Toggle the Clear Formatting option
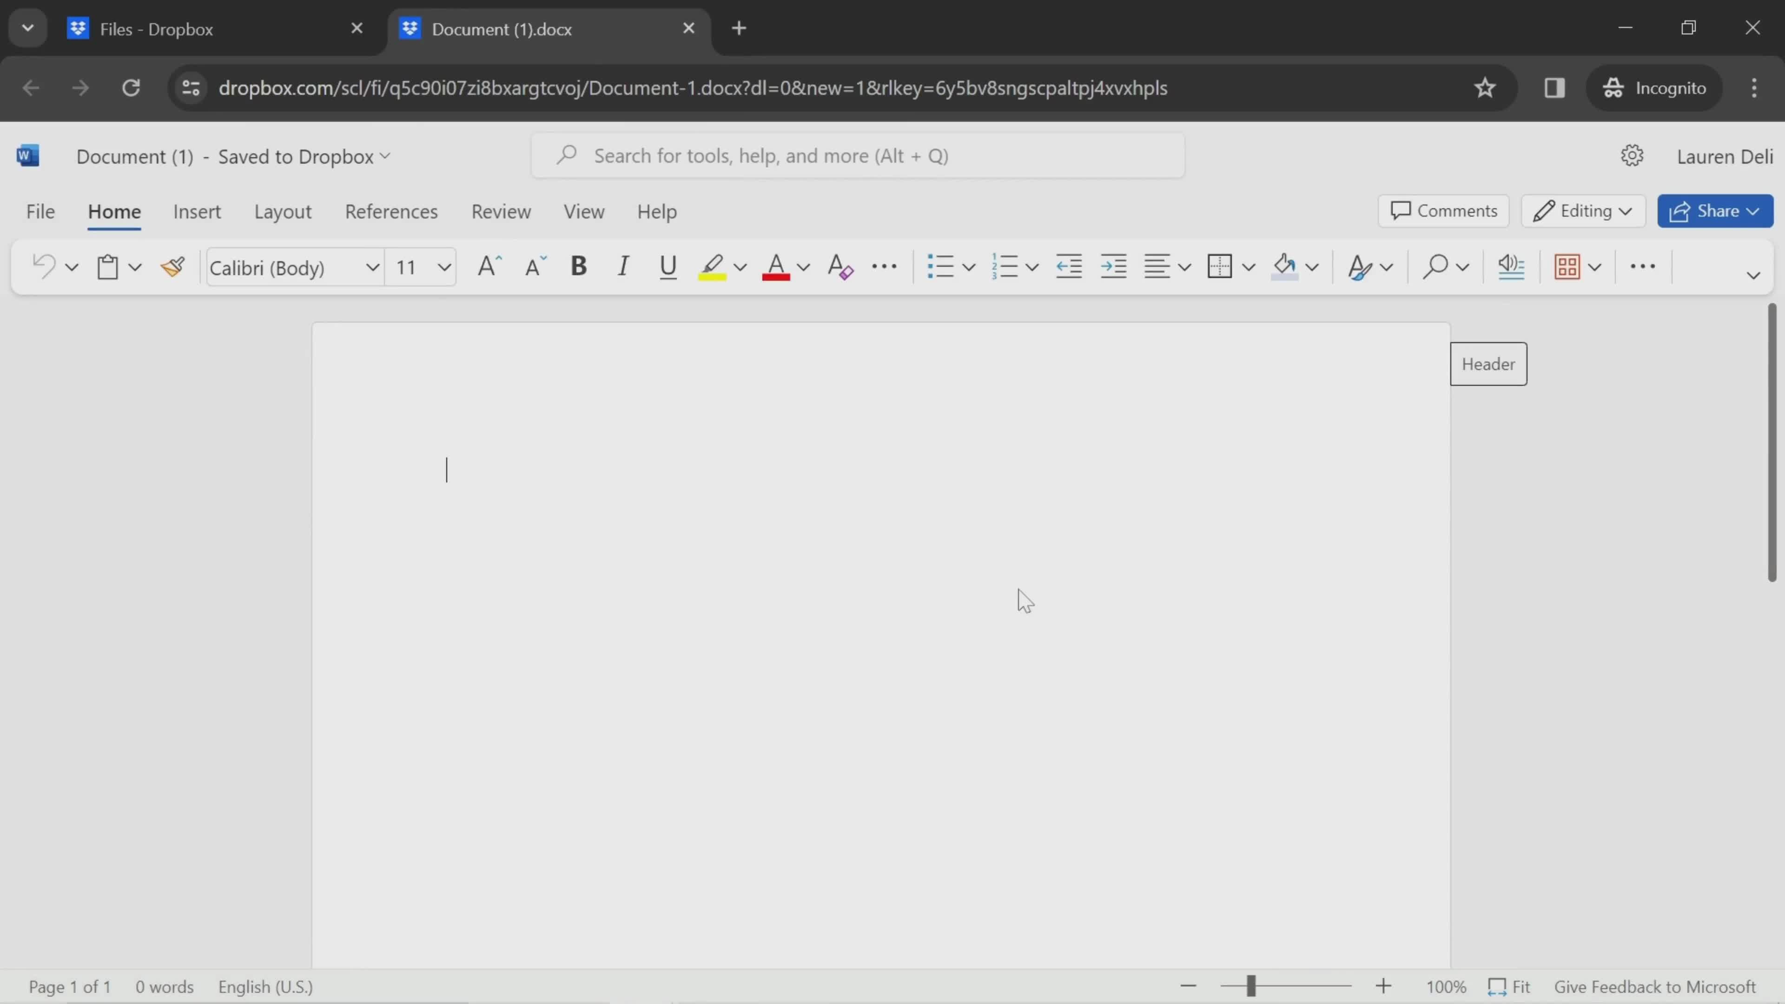 840,266
